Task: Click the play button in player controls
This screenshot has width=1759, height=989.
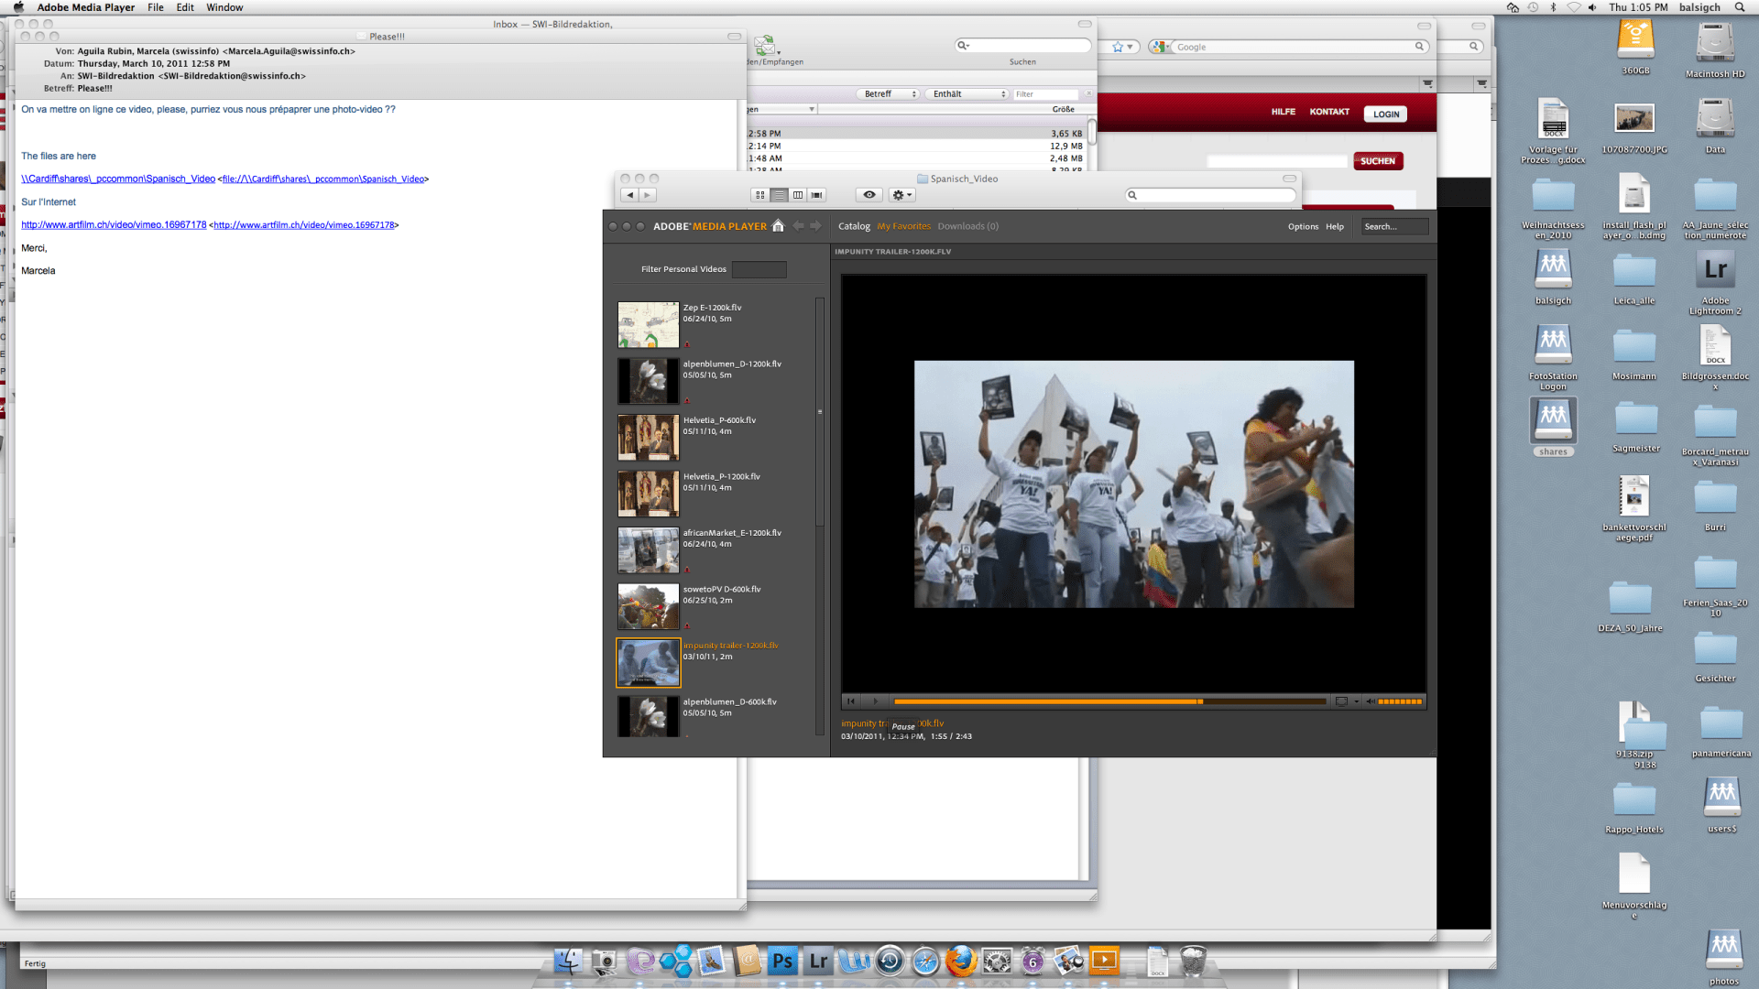Action: click(875, 701)
